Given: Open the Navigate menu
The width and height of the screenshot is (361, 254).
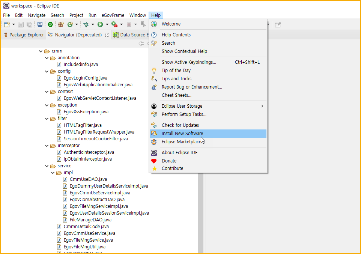Looking at the screenshot, I should [37, 15].
